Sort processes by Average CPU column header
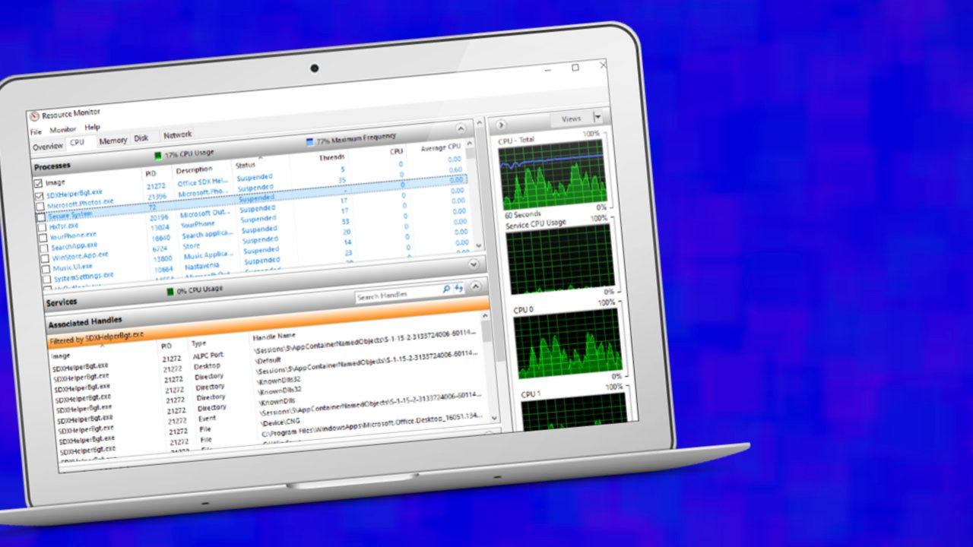This screenshot has height=547, width=973. [x=440, y=147]
